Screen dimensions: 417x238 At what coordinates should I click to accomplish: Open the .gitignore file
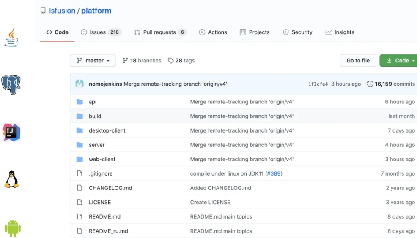[x=101, y=173]
